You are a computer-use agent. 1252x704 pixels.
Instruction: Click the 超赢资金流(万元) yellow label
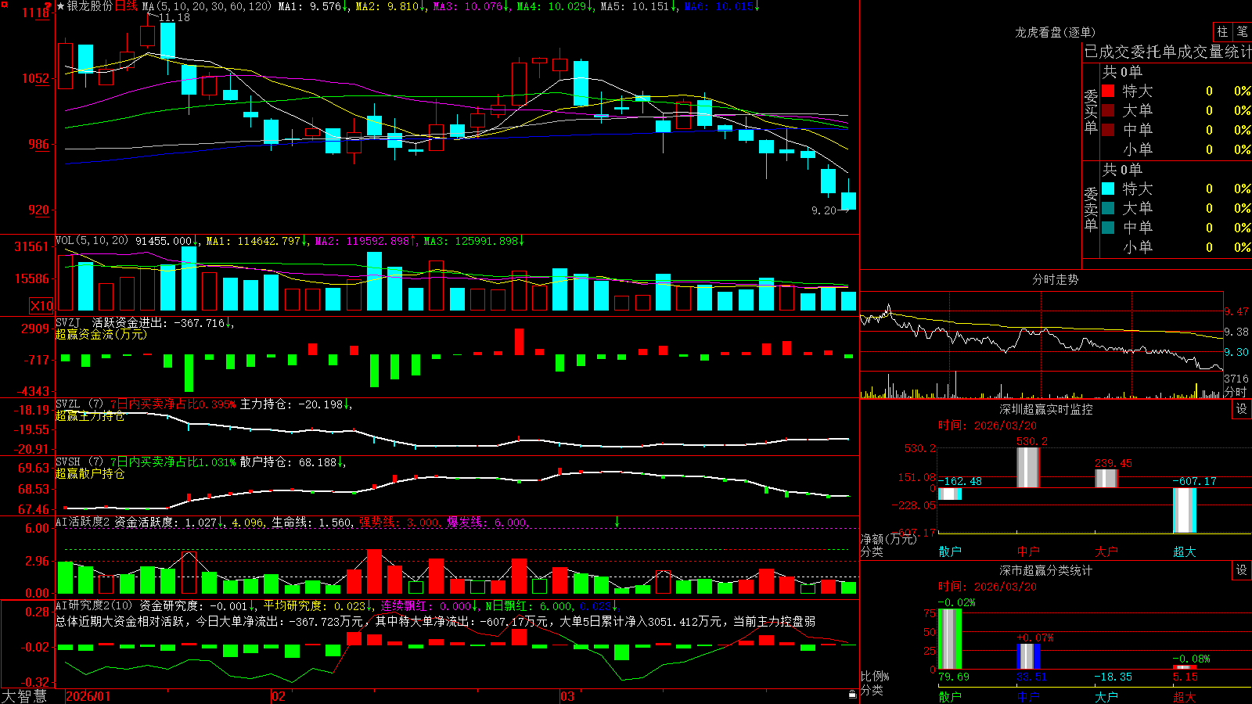click(101, 334)
